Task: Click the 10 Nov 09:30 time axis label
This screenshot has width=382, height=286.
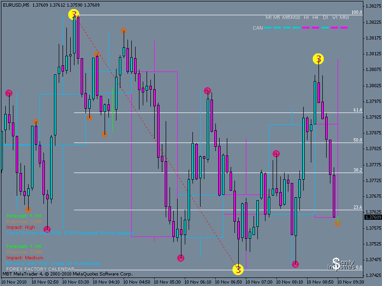Action: 350,282
